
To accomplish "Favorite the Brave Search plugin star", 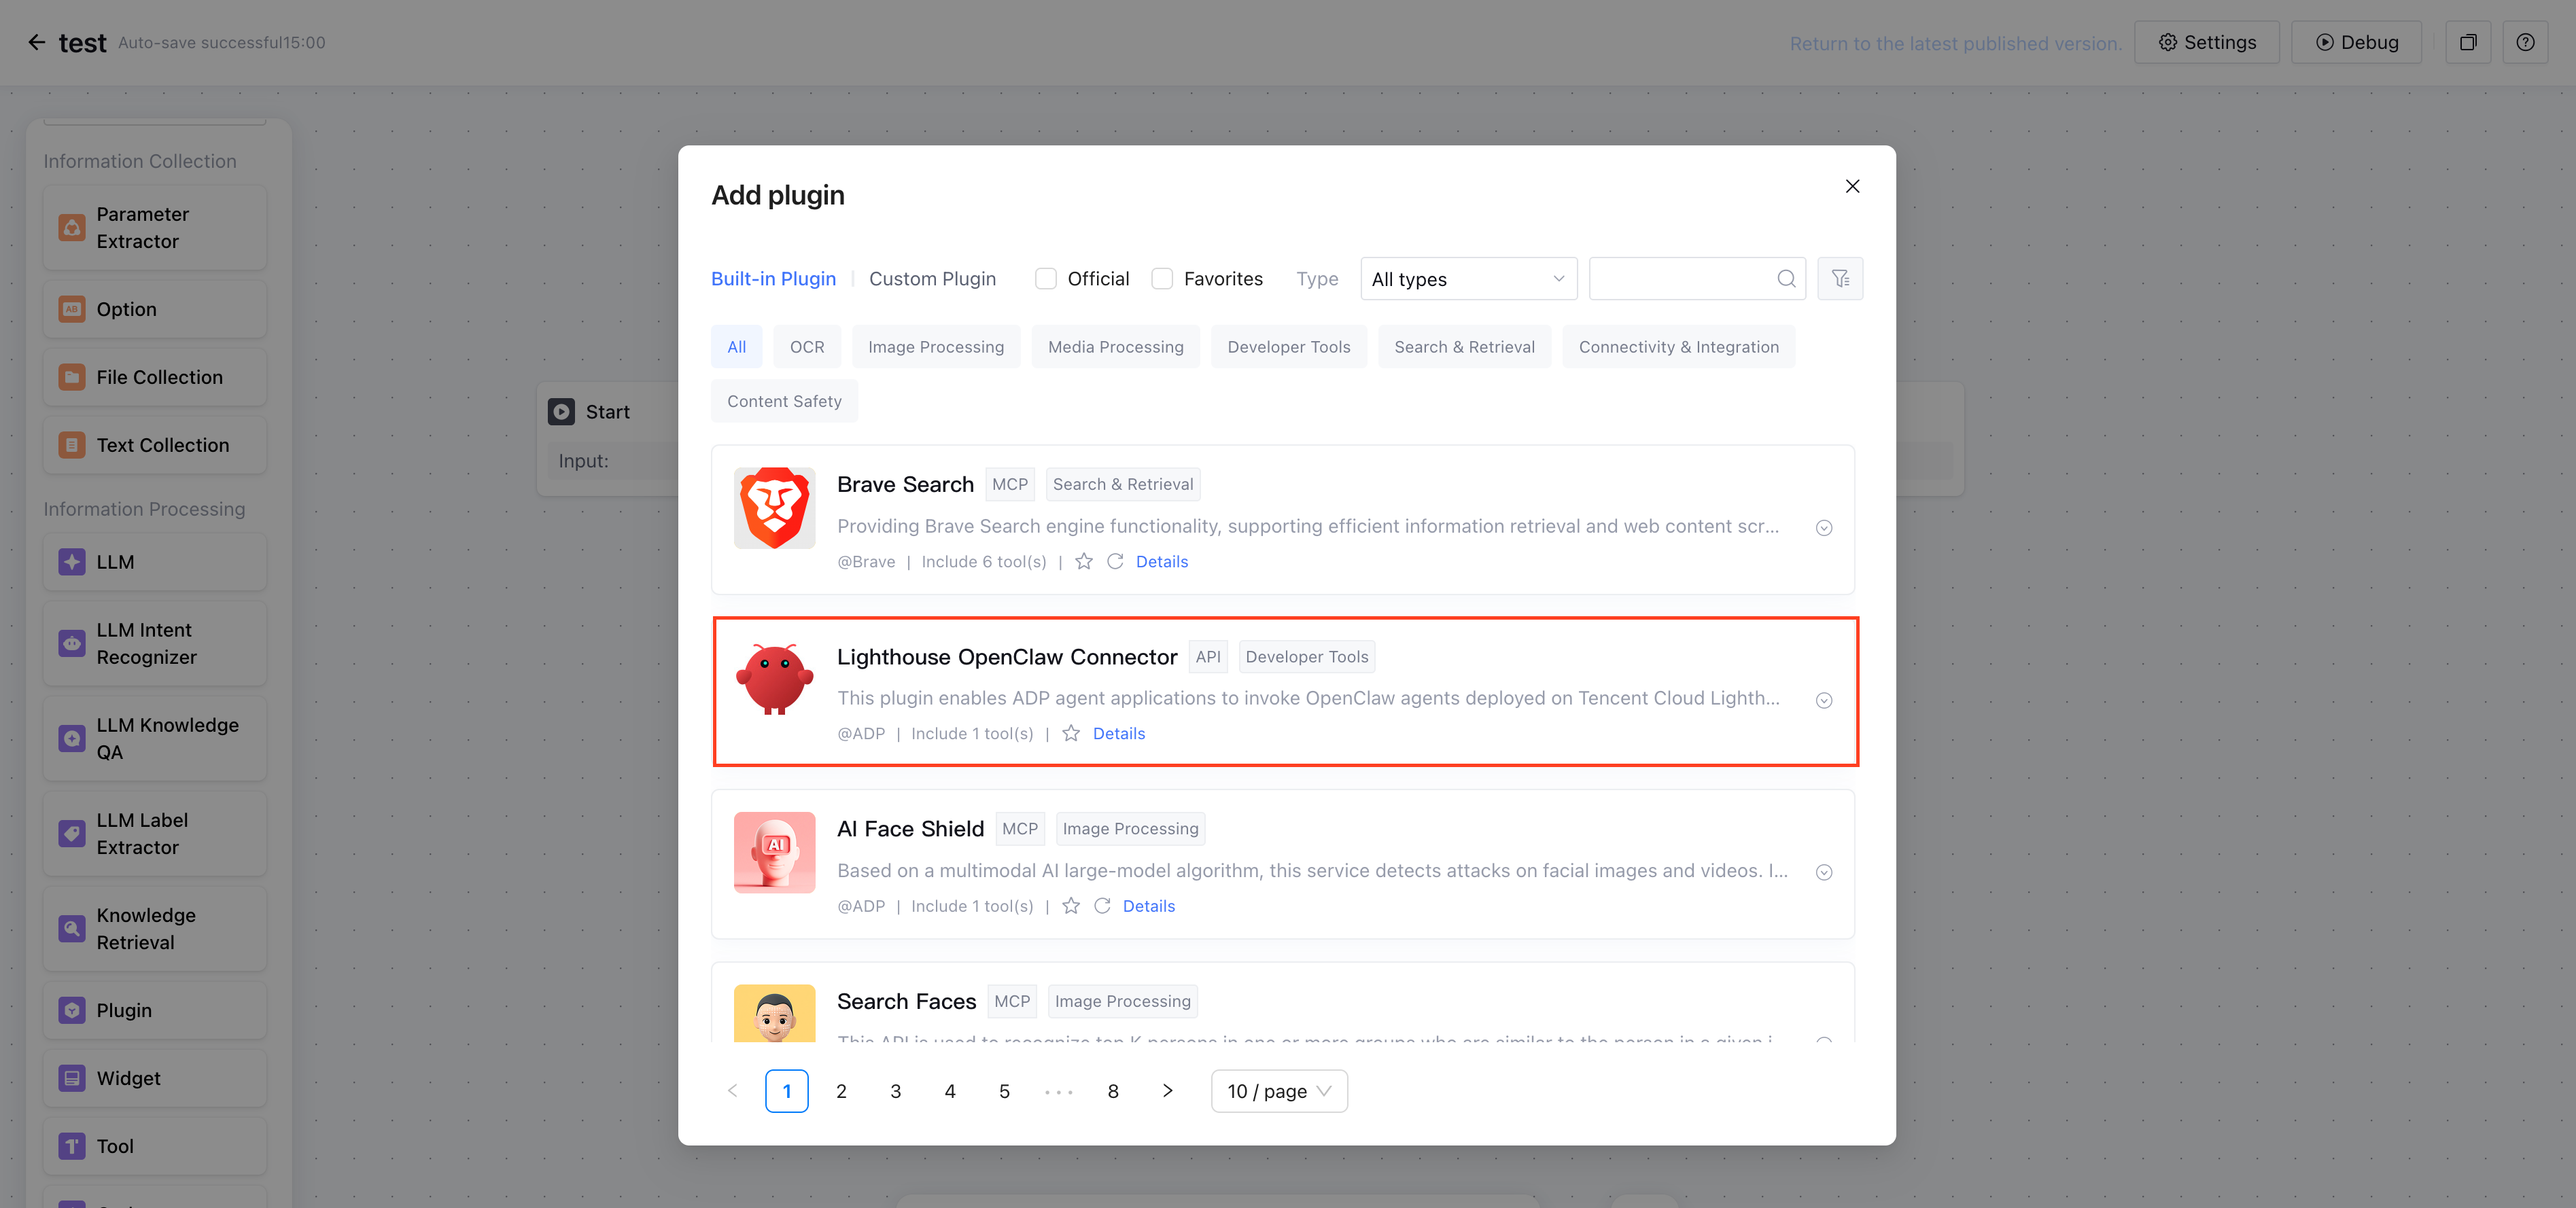I will pos(1084,561).
